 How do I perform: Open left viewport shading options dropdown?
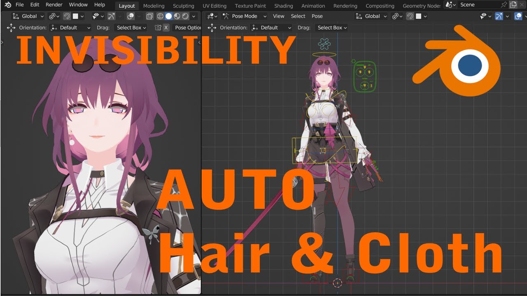(193, 16)
